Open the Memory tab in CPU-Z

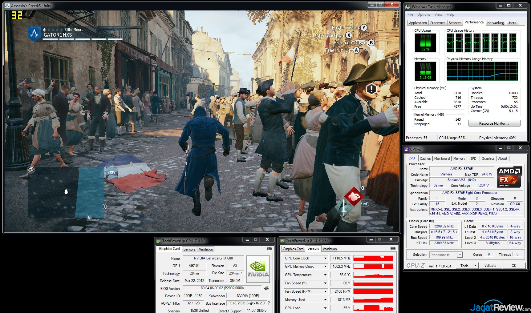[x=459, y=159]
